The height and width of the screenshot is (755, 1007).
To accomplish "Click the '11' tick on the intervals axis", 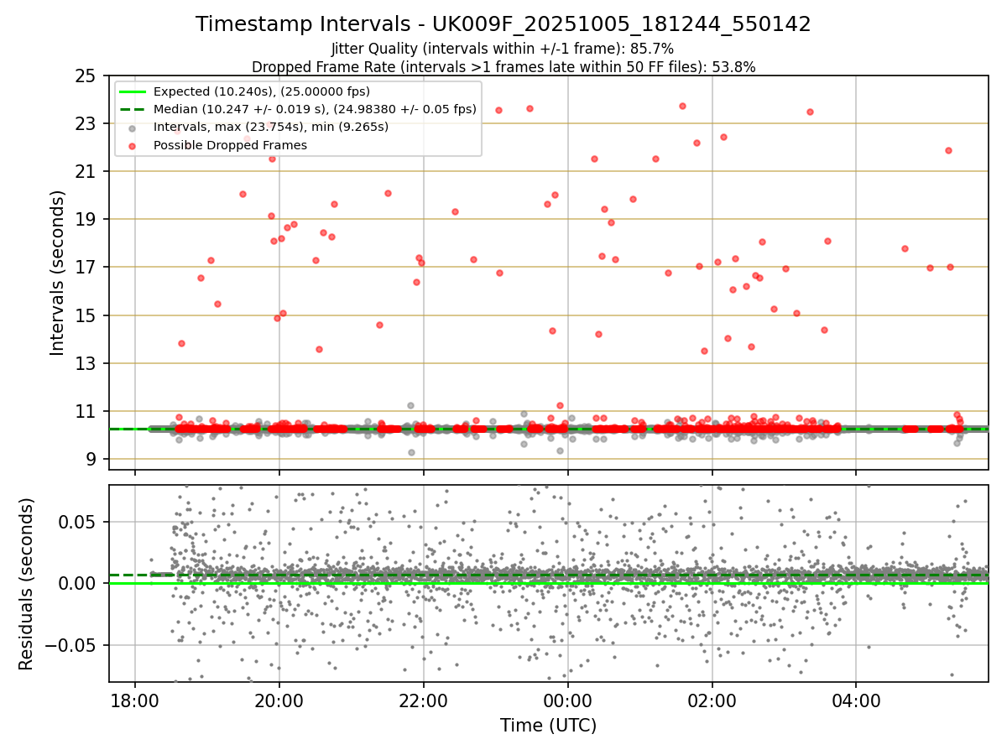I will pyautogui.click(x=86, y=411).
